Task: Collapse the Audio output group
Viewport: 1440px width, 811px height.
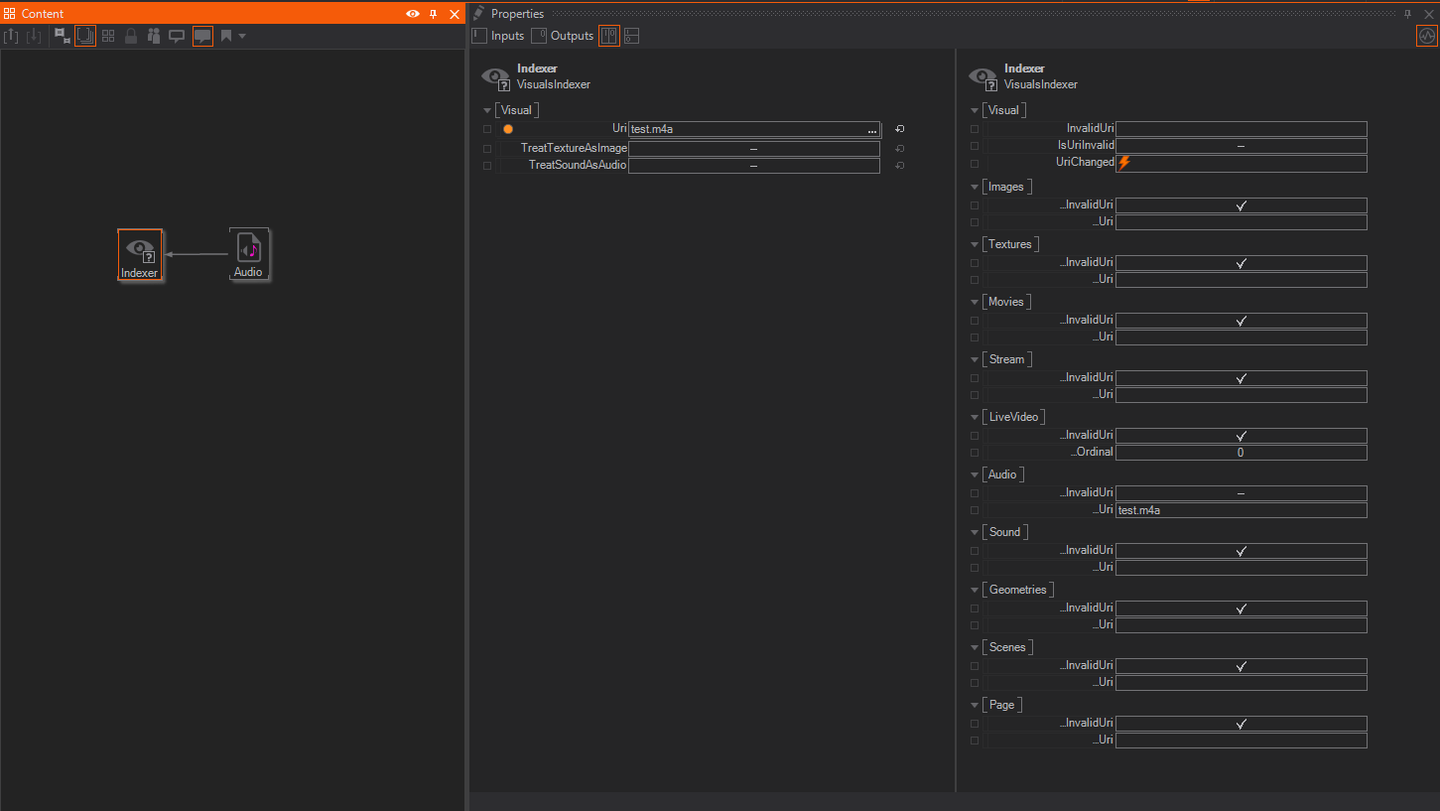Action: click(974, 475)
